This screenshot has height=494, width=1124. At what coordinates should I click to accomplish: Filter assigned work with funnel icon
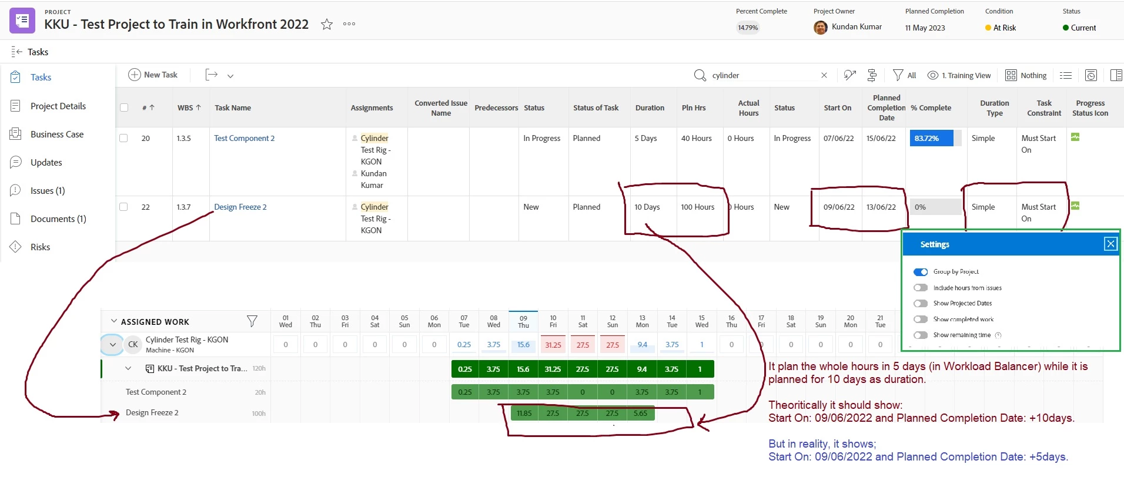pos(252,321)
